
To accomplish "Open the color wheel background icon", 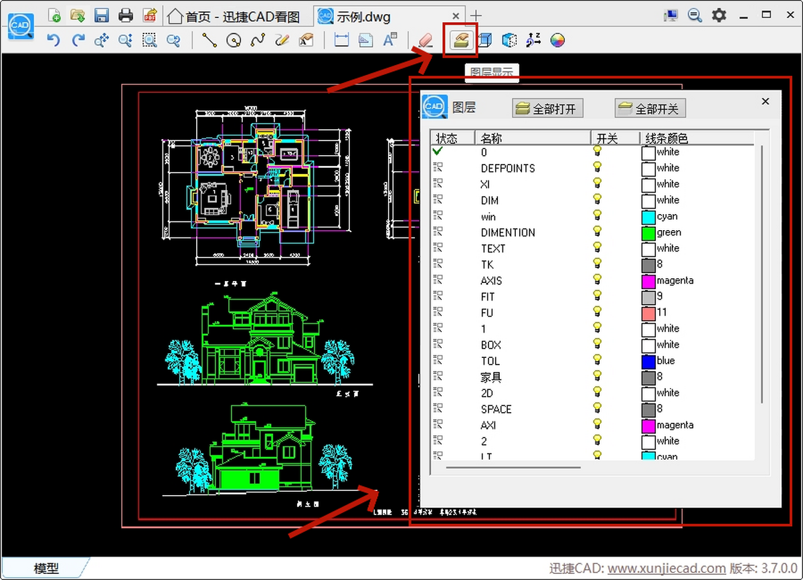I will (557, 40).
